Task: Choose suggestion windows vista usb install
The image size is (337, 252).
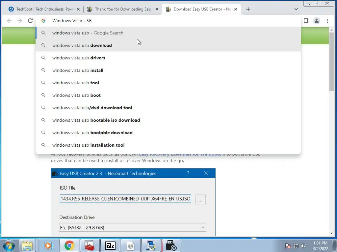Action: (x=168, y=70)
